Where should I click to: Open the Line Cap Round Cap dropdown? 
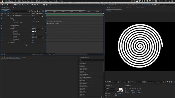(x=37, y=36)
